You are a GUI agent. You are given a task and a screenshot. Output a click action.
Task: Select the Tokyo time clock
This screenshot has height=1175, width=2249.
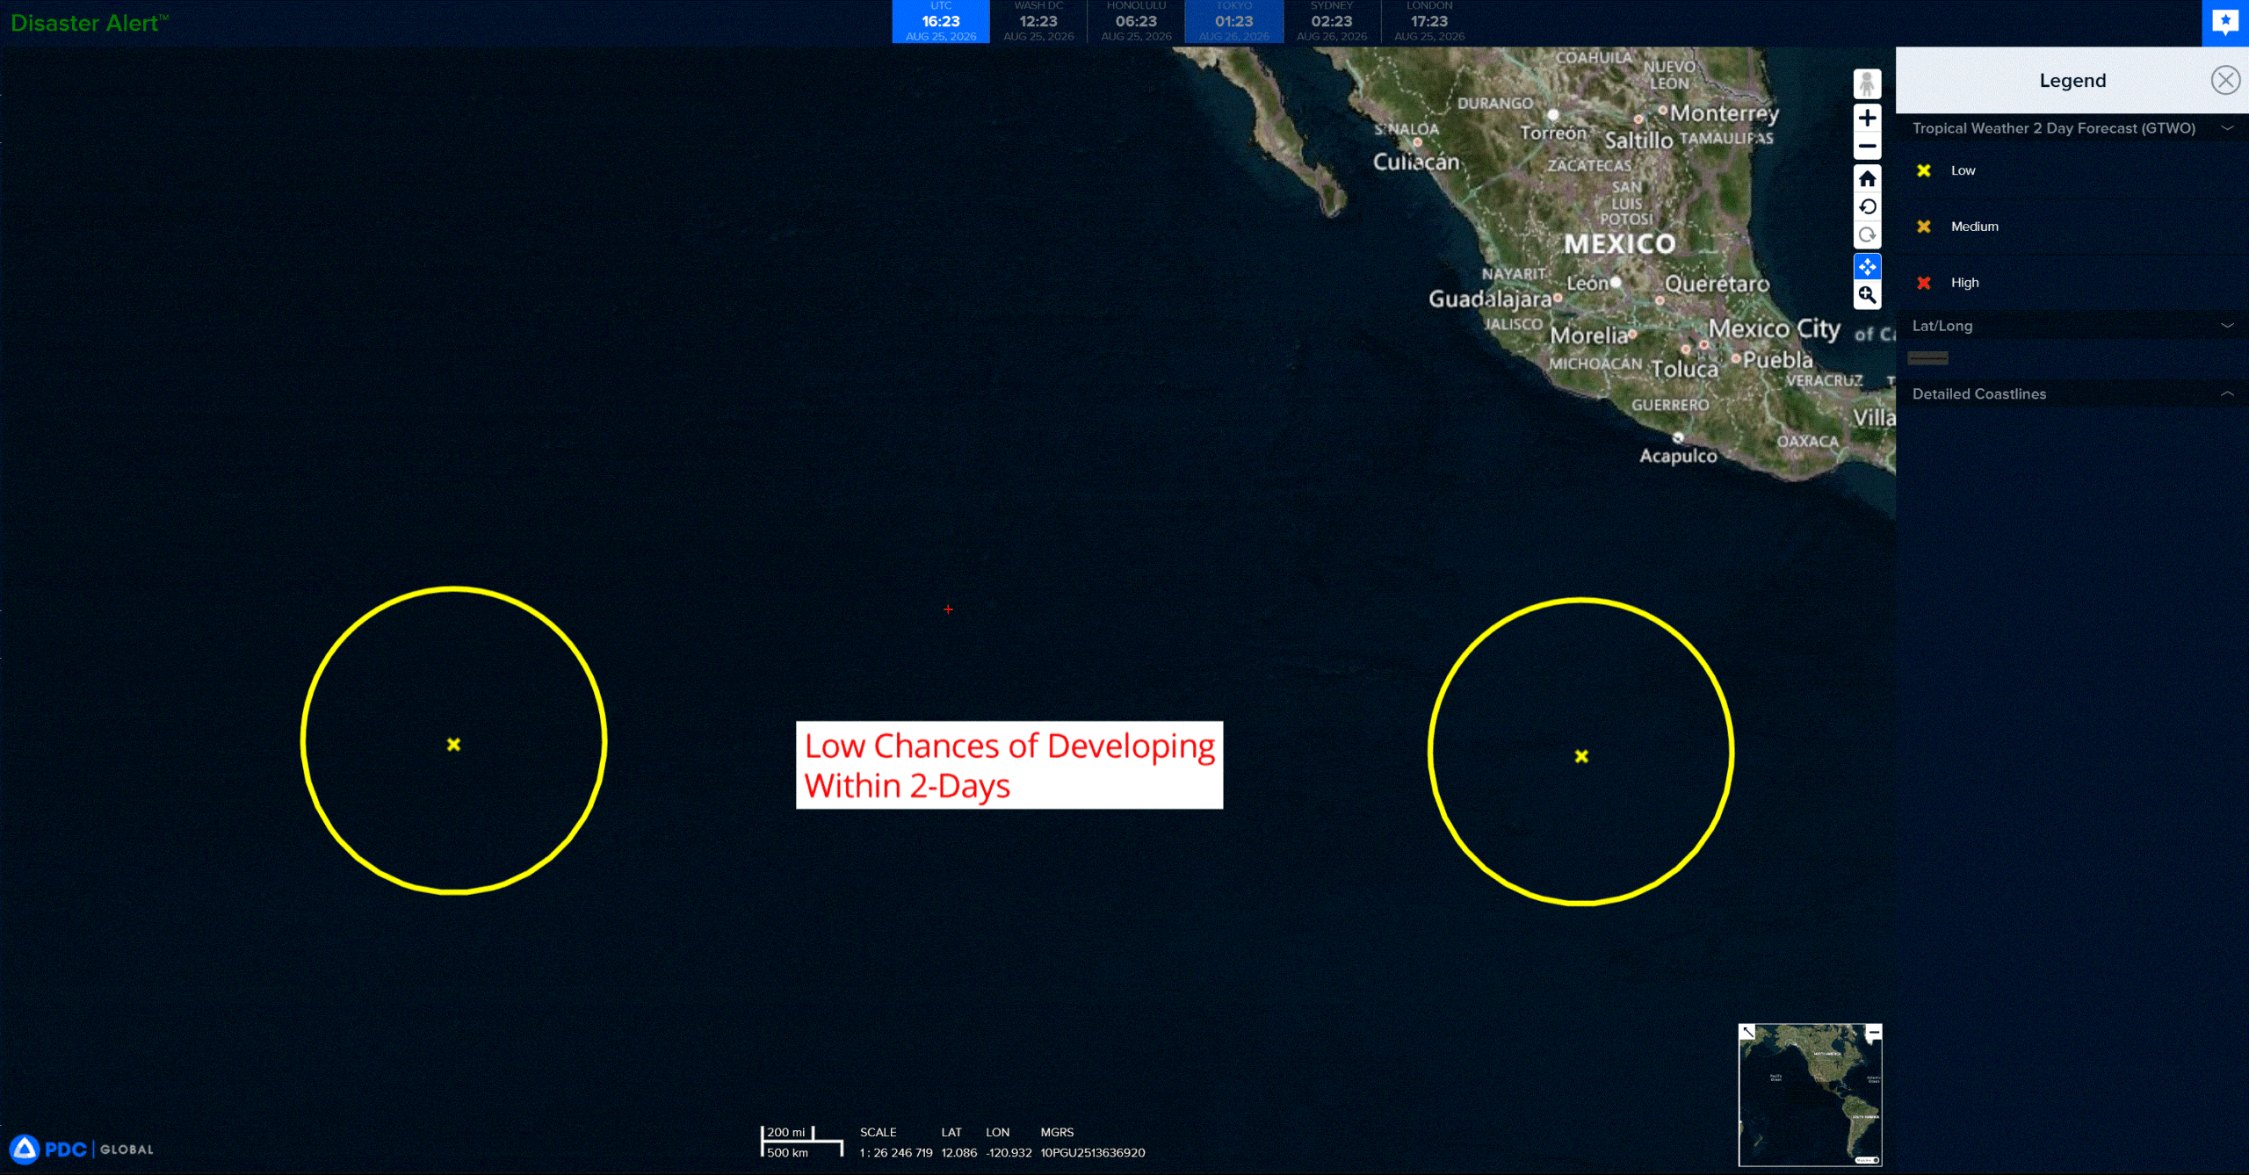tap(1233, 21)
